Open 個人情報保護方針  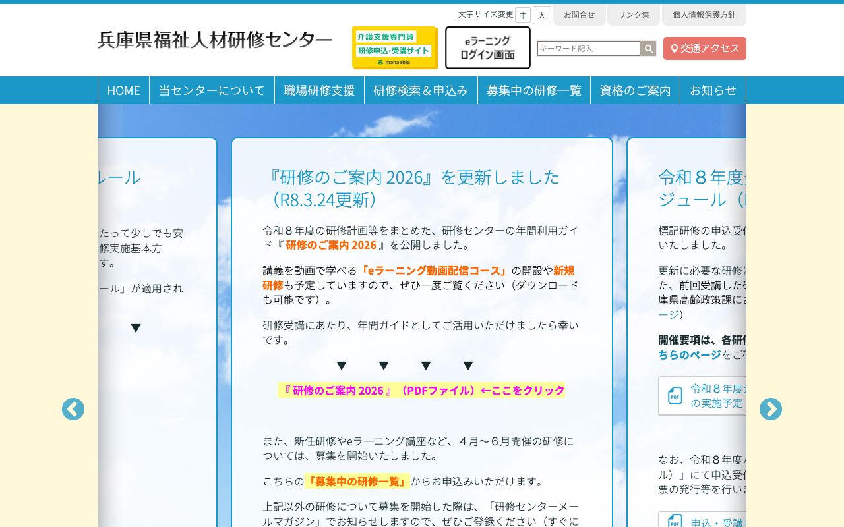pos(704,14)
